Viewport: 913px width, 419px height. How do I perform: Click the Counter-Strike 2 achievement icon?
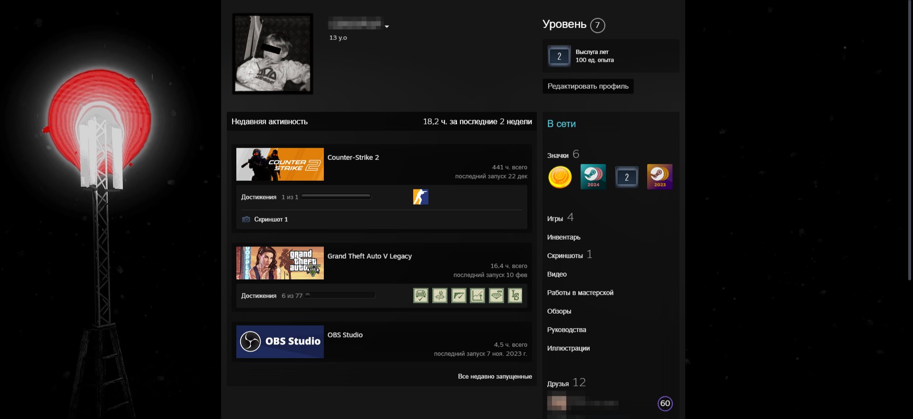click(420, 197)
